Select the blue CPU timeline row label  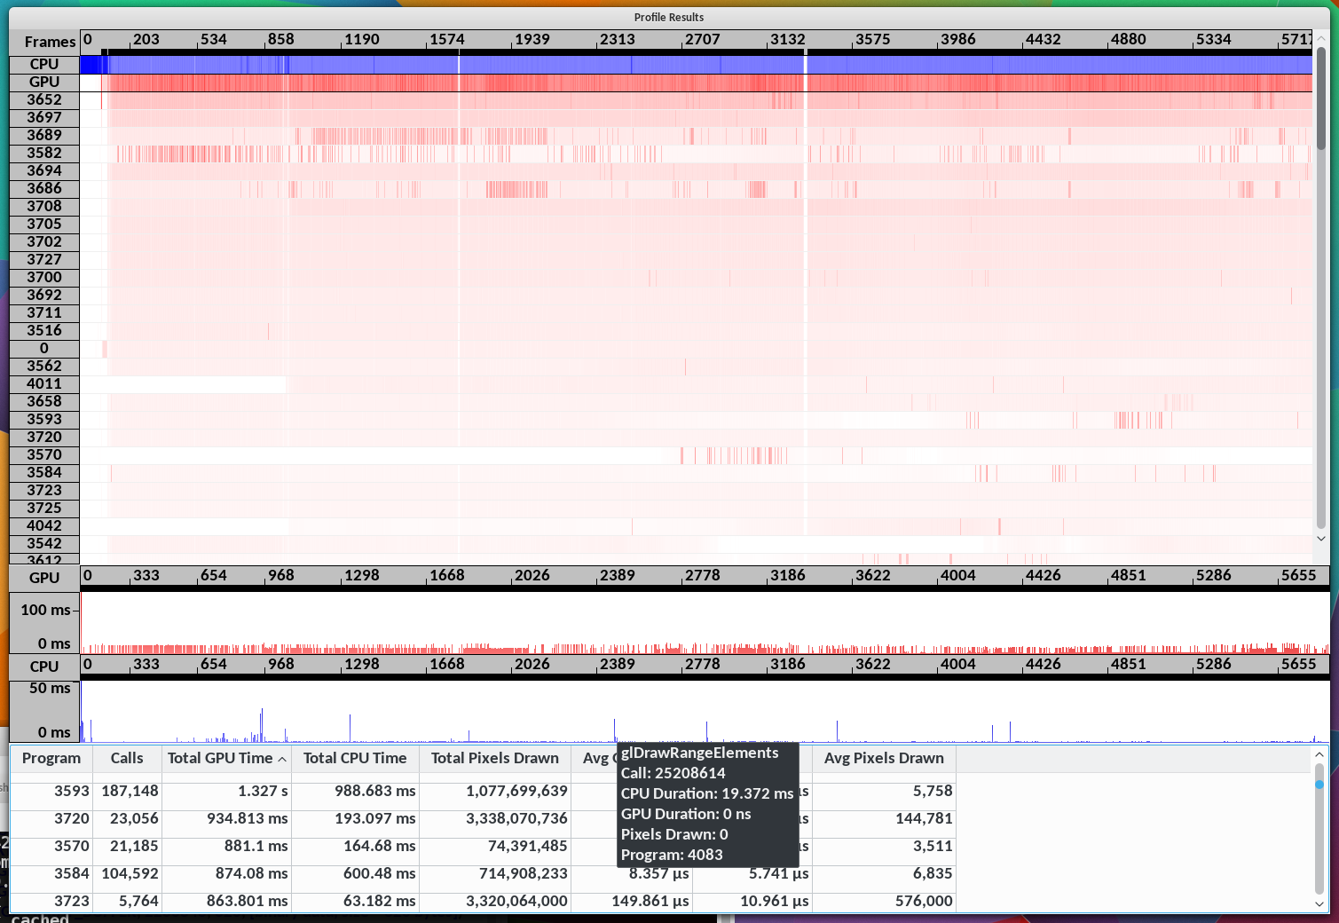tap(44, 64)
